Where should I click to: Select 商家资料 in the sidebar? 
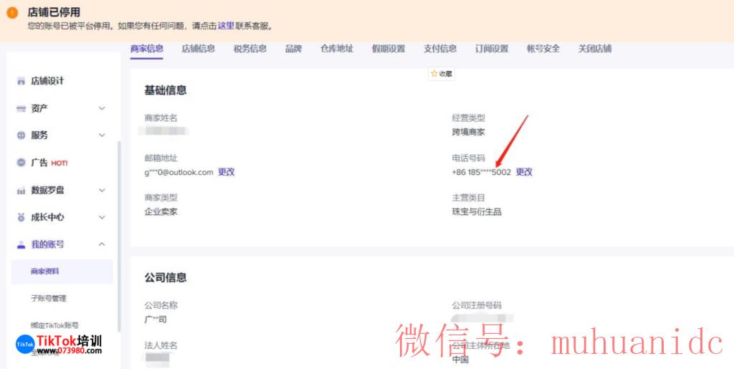click(x=62, y=272)
